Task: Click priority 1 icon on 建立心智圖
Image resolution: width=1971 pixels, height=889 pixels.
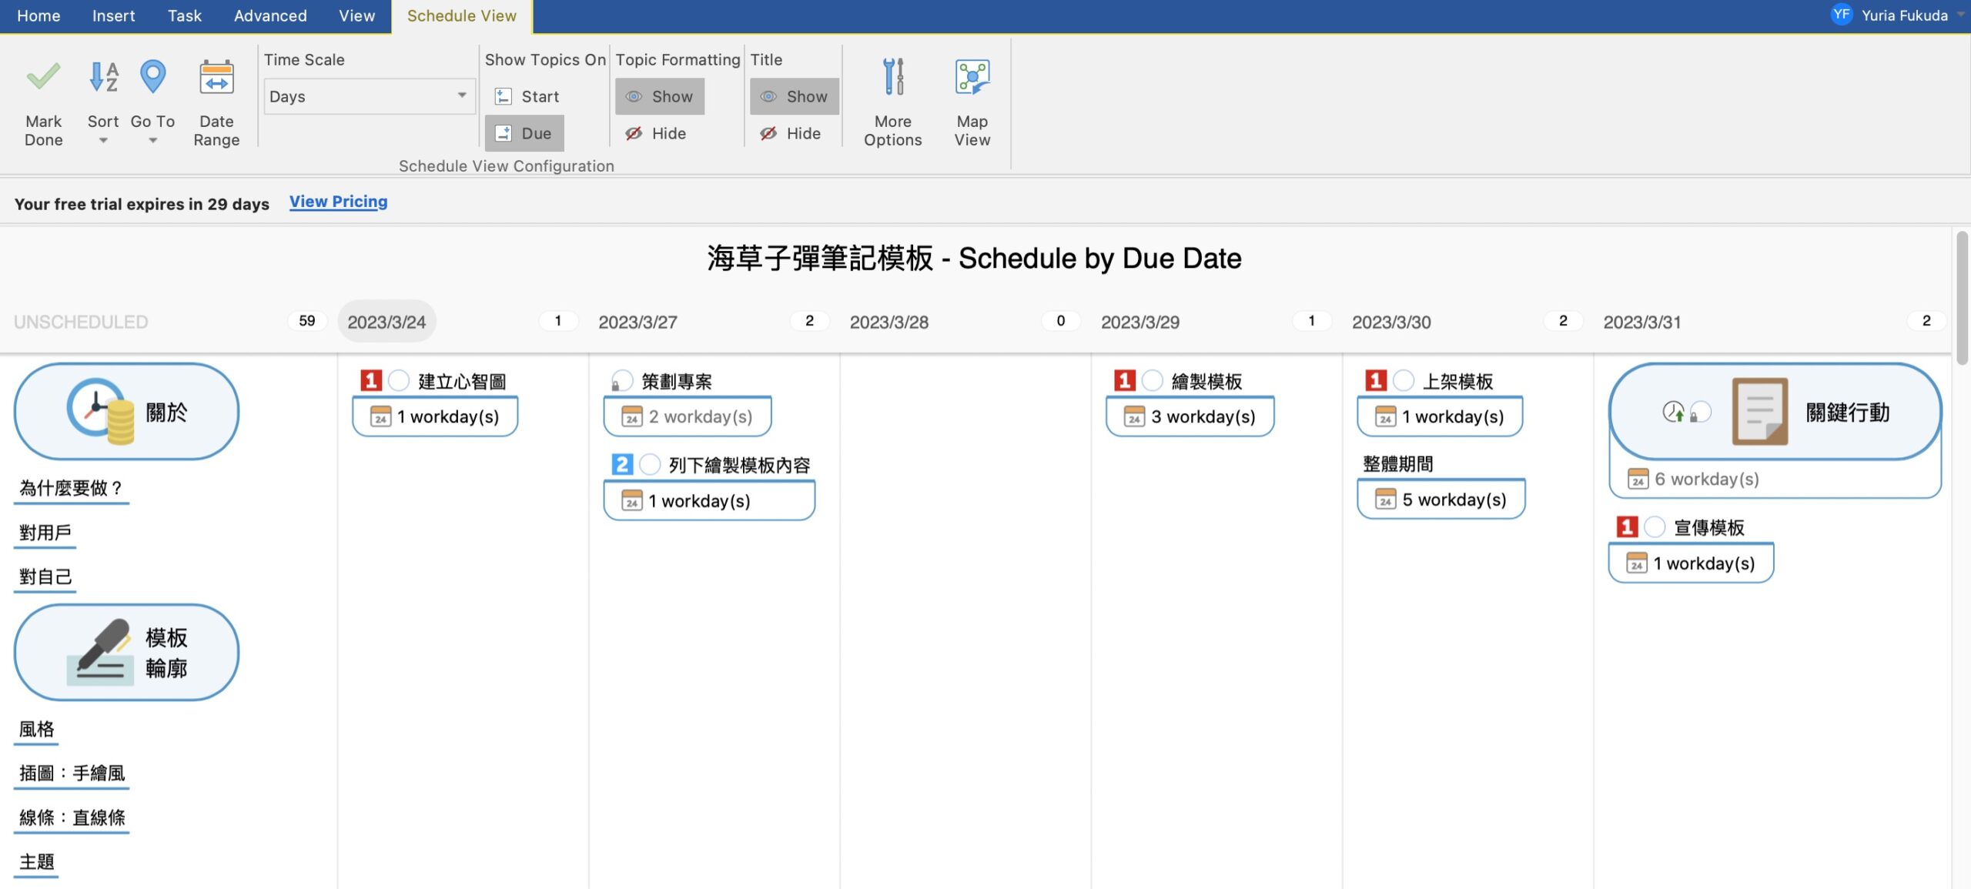Action: [x=371, y=380]
